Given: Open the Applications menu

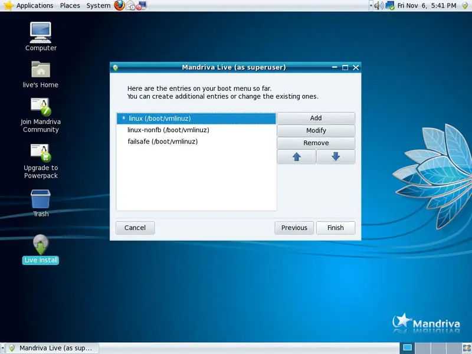Looking at the screenshot, I should (35, 5).
